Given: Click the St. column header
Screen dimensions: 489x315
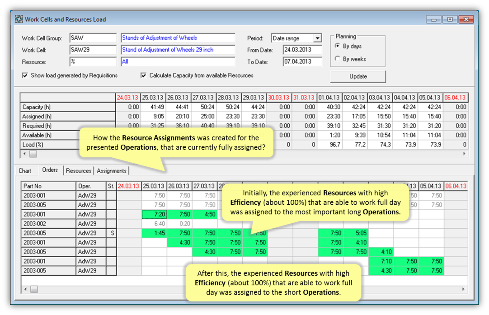Looking at the screenshot, I should (111, 186).
